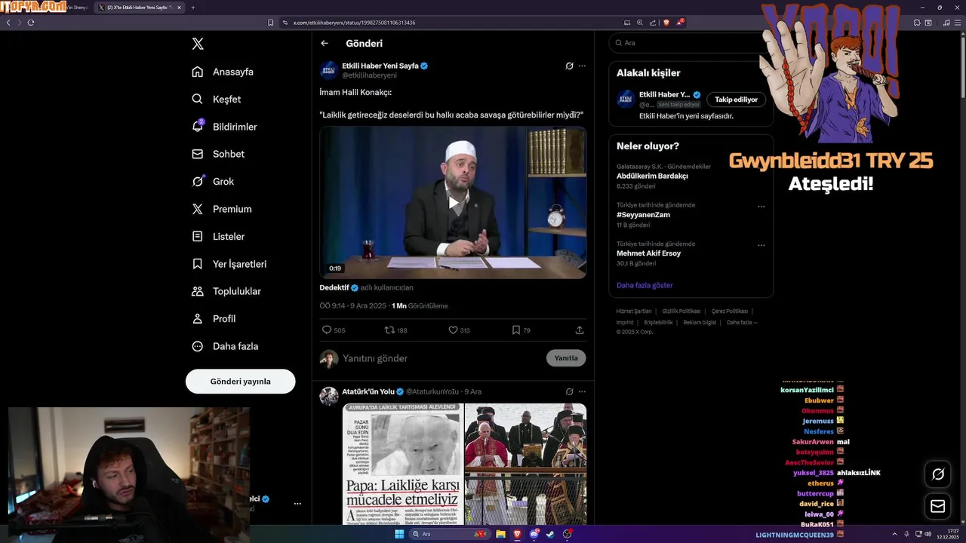
Task: Click Grok icon on main post
Action: [570, 66]
